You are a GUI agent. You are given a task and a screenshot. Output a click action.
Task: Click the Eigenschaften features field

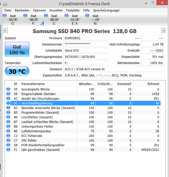[114, 75]
